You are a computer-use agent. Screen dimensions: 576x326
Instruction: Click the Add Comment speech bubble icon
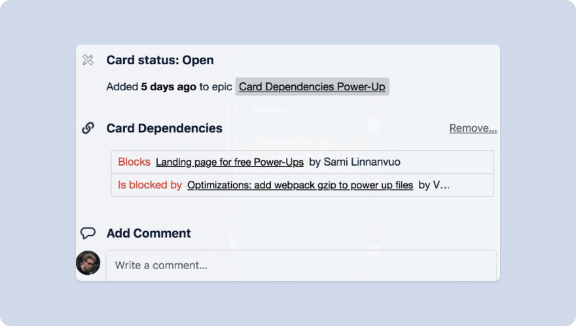click(x=88, y=233)
